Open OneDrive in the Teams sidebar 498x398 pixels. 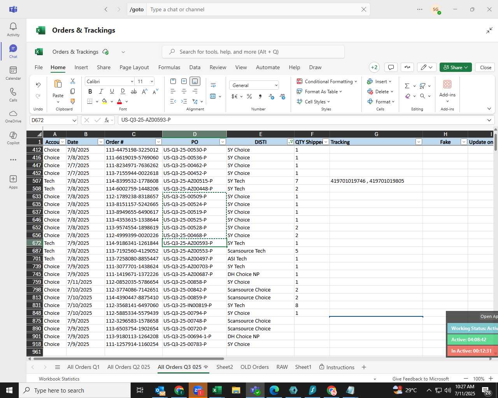click(x=13, y=116)
